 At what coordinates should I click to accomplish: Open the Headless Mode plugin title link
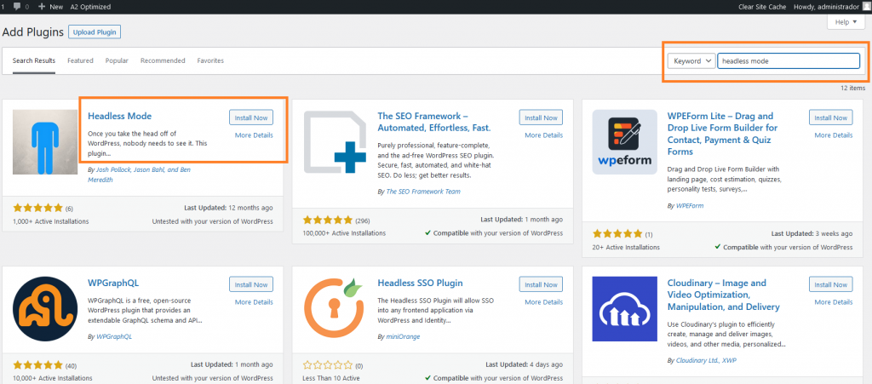coord(119,116)
